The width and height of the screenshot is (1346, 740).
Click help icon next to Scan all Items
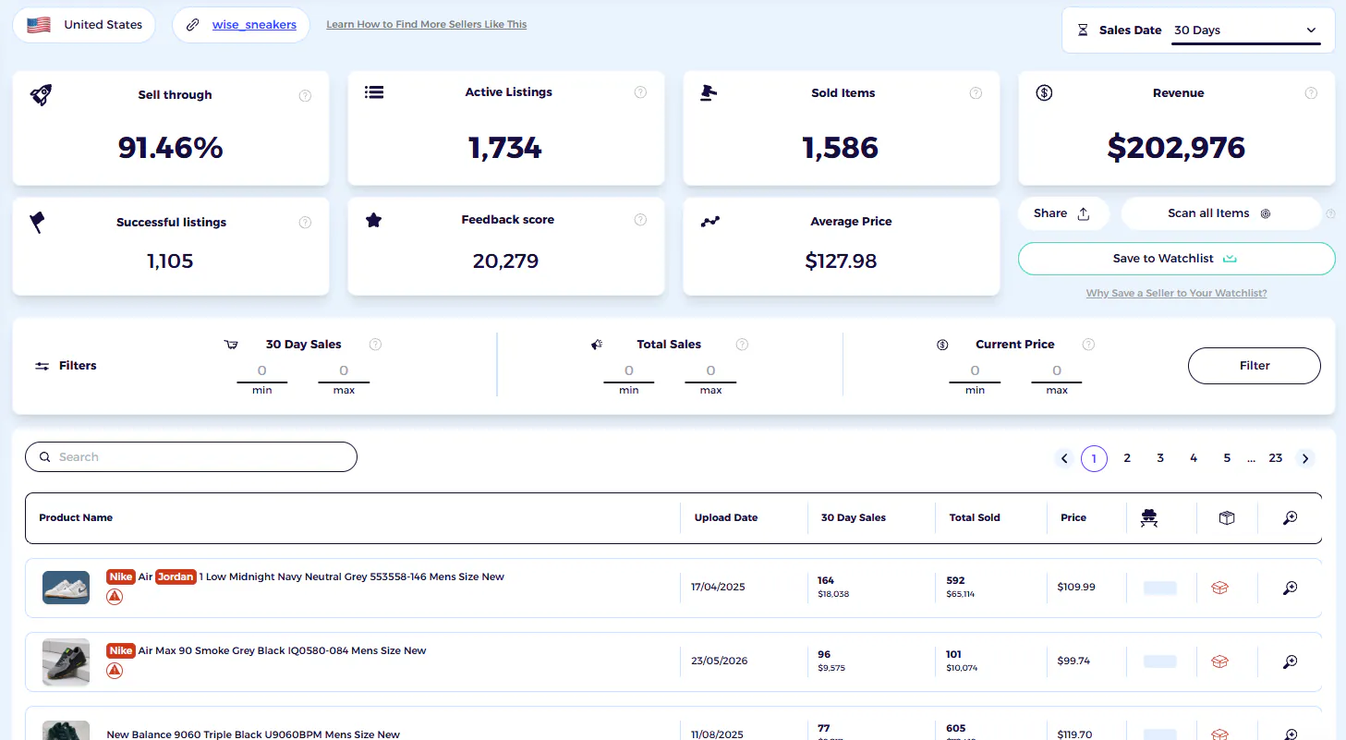[1330, 213]
